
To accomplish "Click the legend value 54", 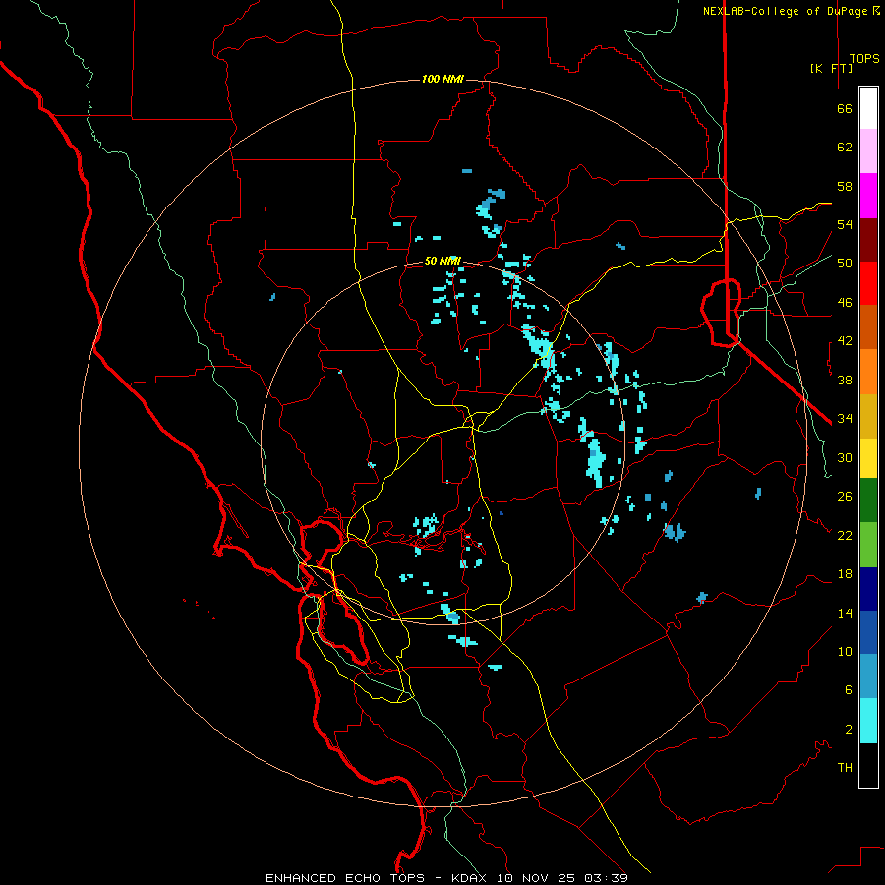I will click(x=845, y=224).
